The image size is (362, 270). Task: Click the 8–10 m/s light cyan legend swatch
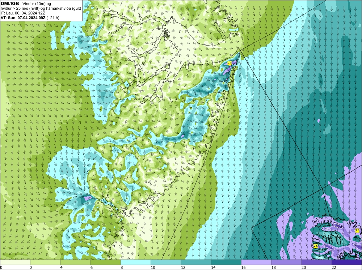[x=136, y=262]
